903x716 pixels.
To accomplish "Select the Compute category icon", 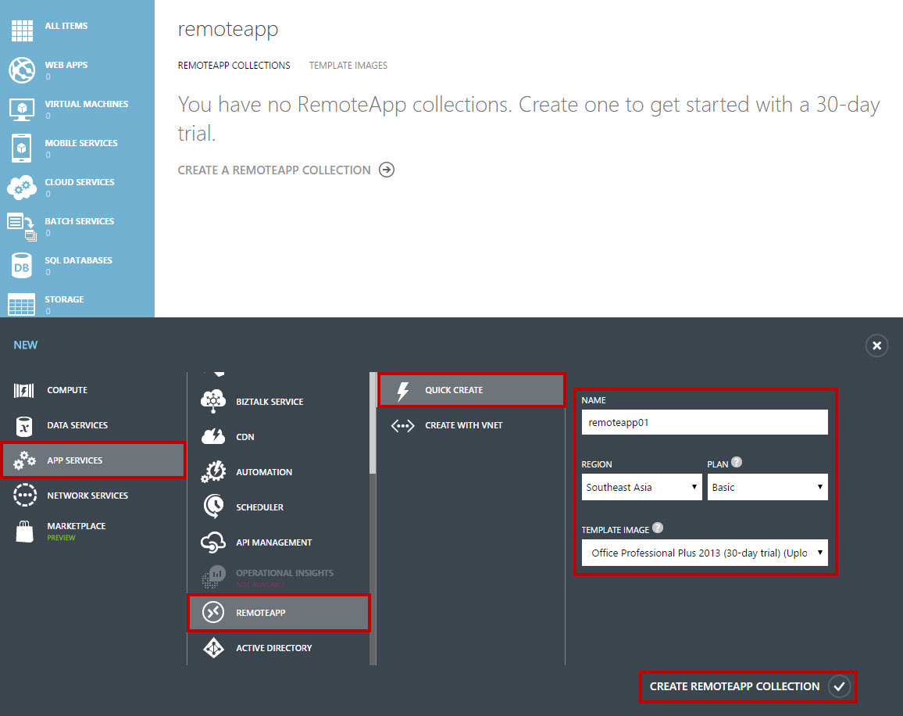I will (x=24, y=390).
